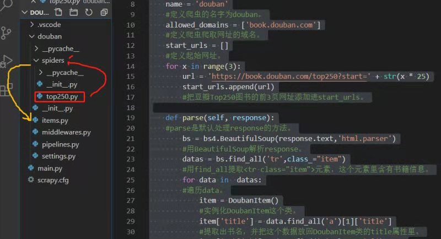The height and width of the screenshot is (239, 441).
Task: Open the Run and Debug view
Action: [6, 61]
